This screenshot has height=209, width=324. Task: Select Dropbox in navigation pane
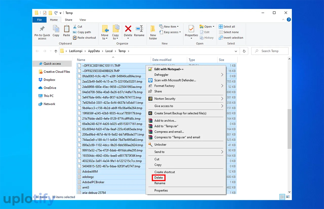click(x=47, y=80)
